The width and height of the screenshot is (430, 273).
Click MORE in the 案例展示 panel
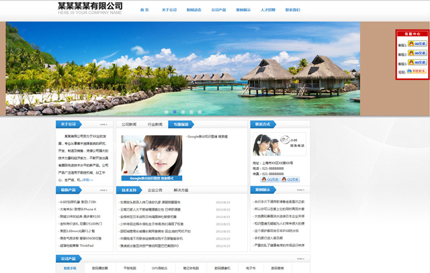(x=300, y=190)
